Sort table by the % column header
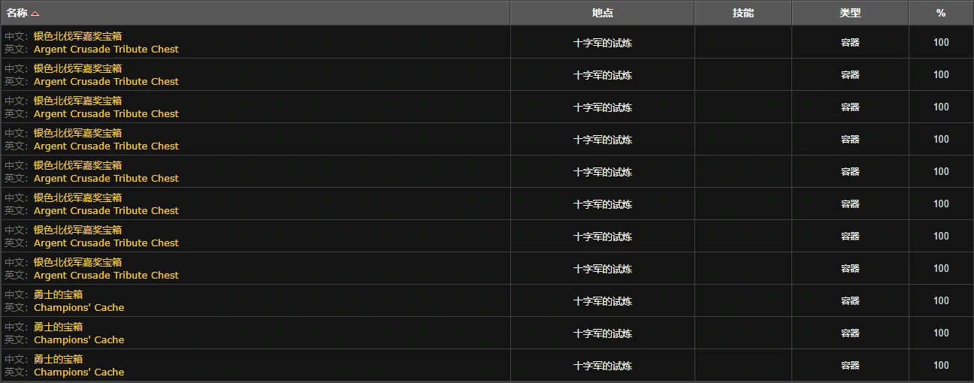Image resolution: width=974 pixels, height=383 pixels. pos(941,14)
